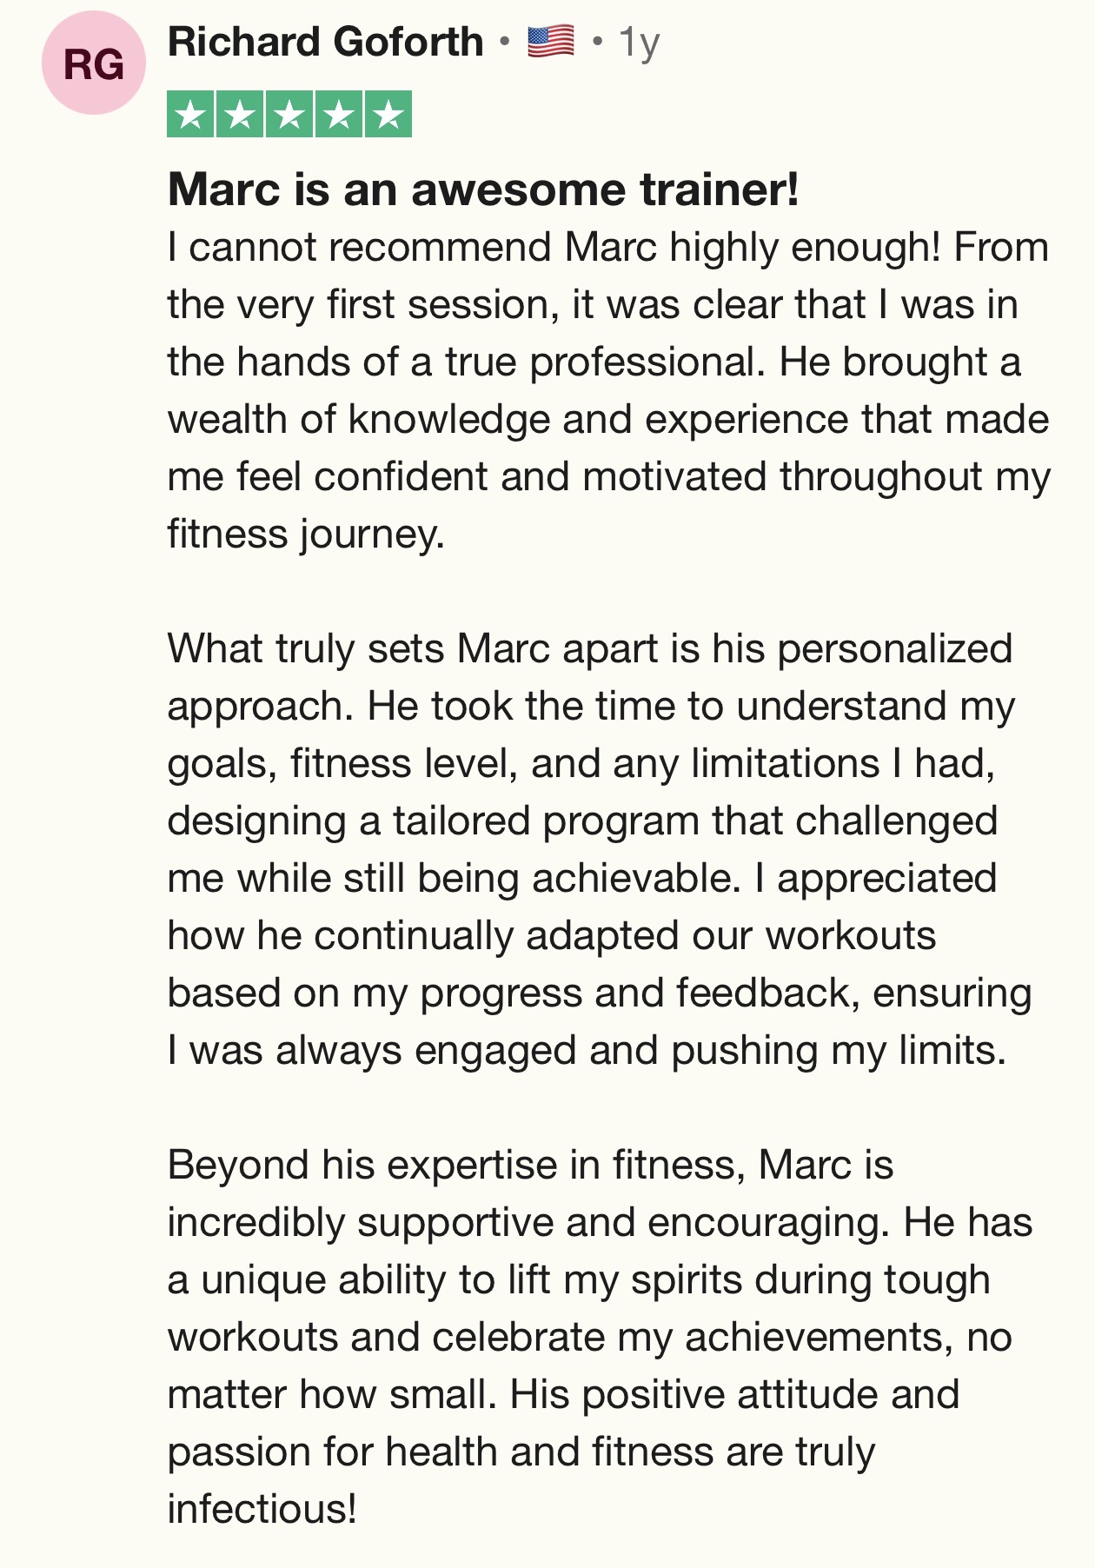The height and width of the screenshot is (1568, 1095).
Task: Click the text "fitness journey."
Action: coord(306,535)
